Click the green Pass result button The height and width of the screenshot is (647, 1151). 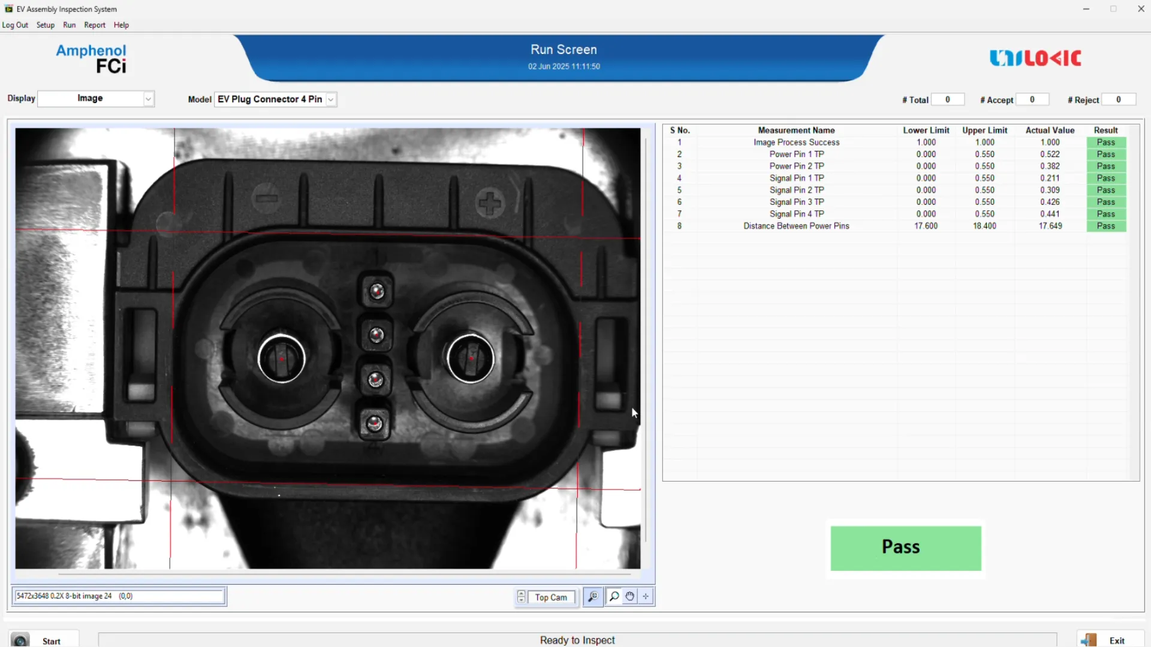905,548
